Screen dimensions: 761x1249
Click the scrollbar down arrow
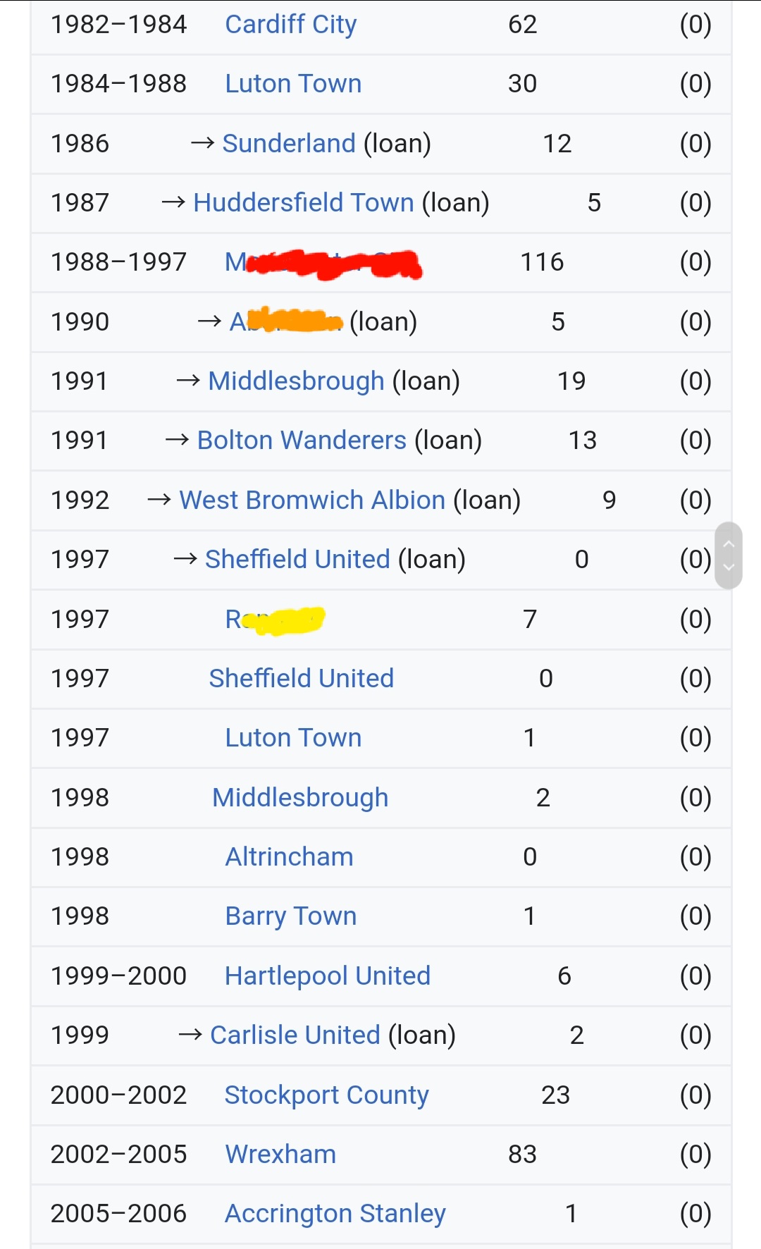tap(729, 567)
